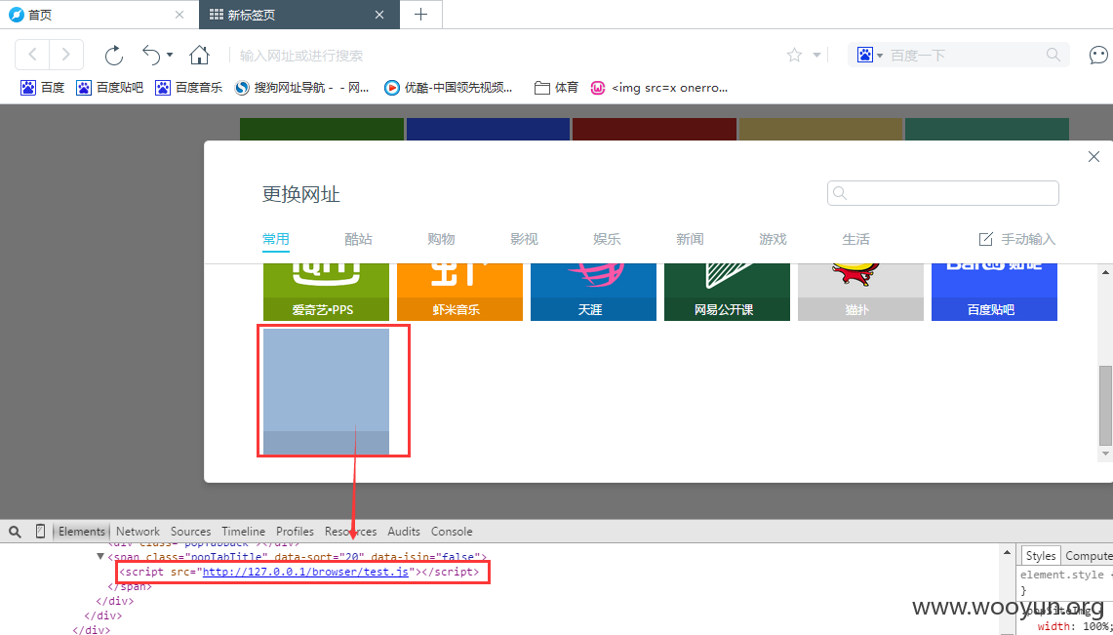Select the 购物 category tab
The height and width of the screenshot is (635, 1113).
click(x=442, y=239)
